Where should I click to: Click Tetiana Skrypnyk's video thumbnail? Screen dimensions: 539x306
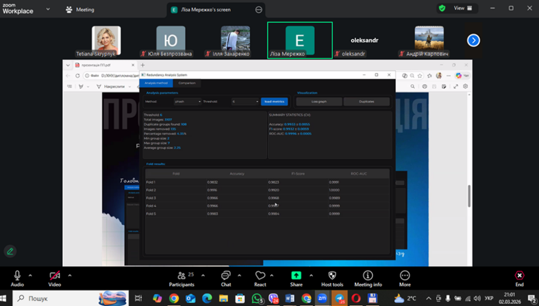(106, 39)
